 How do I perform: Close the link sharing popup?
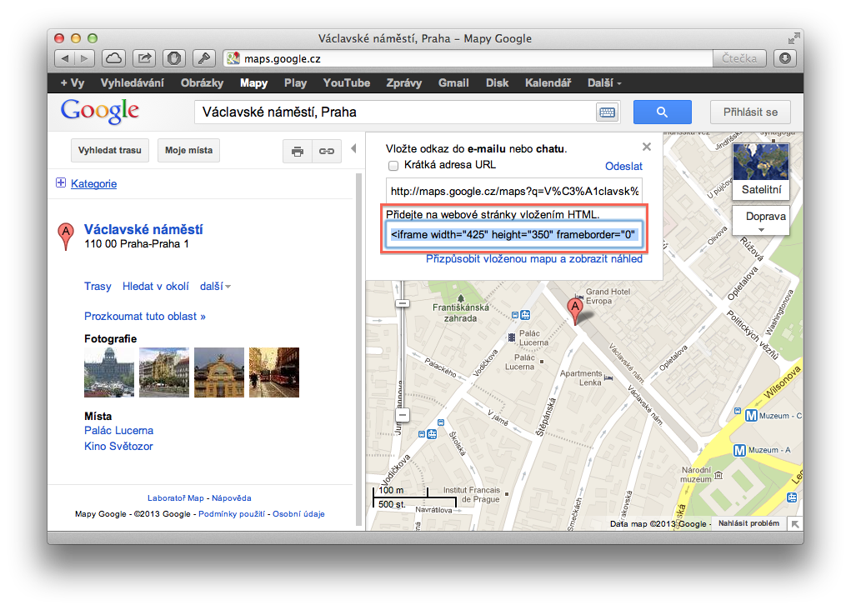coord(647,147)
